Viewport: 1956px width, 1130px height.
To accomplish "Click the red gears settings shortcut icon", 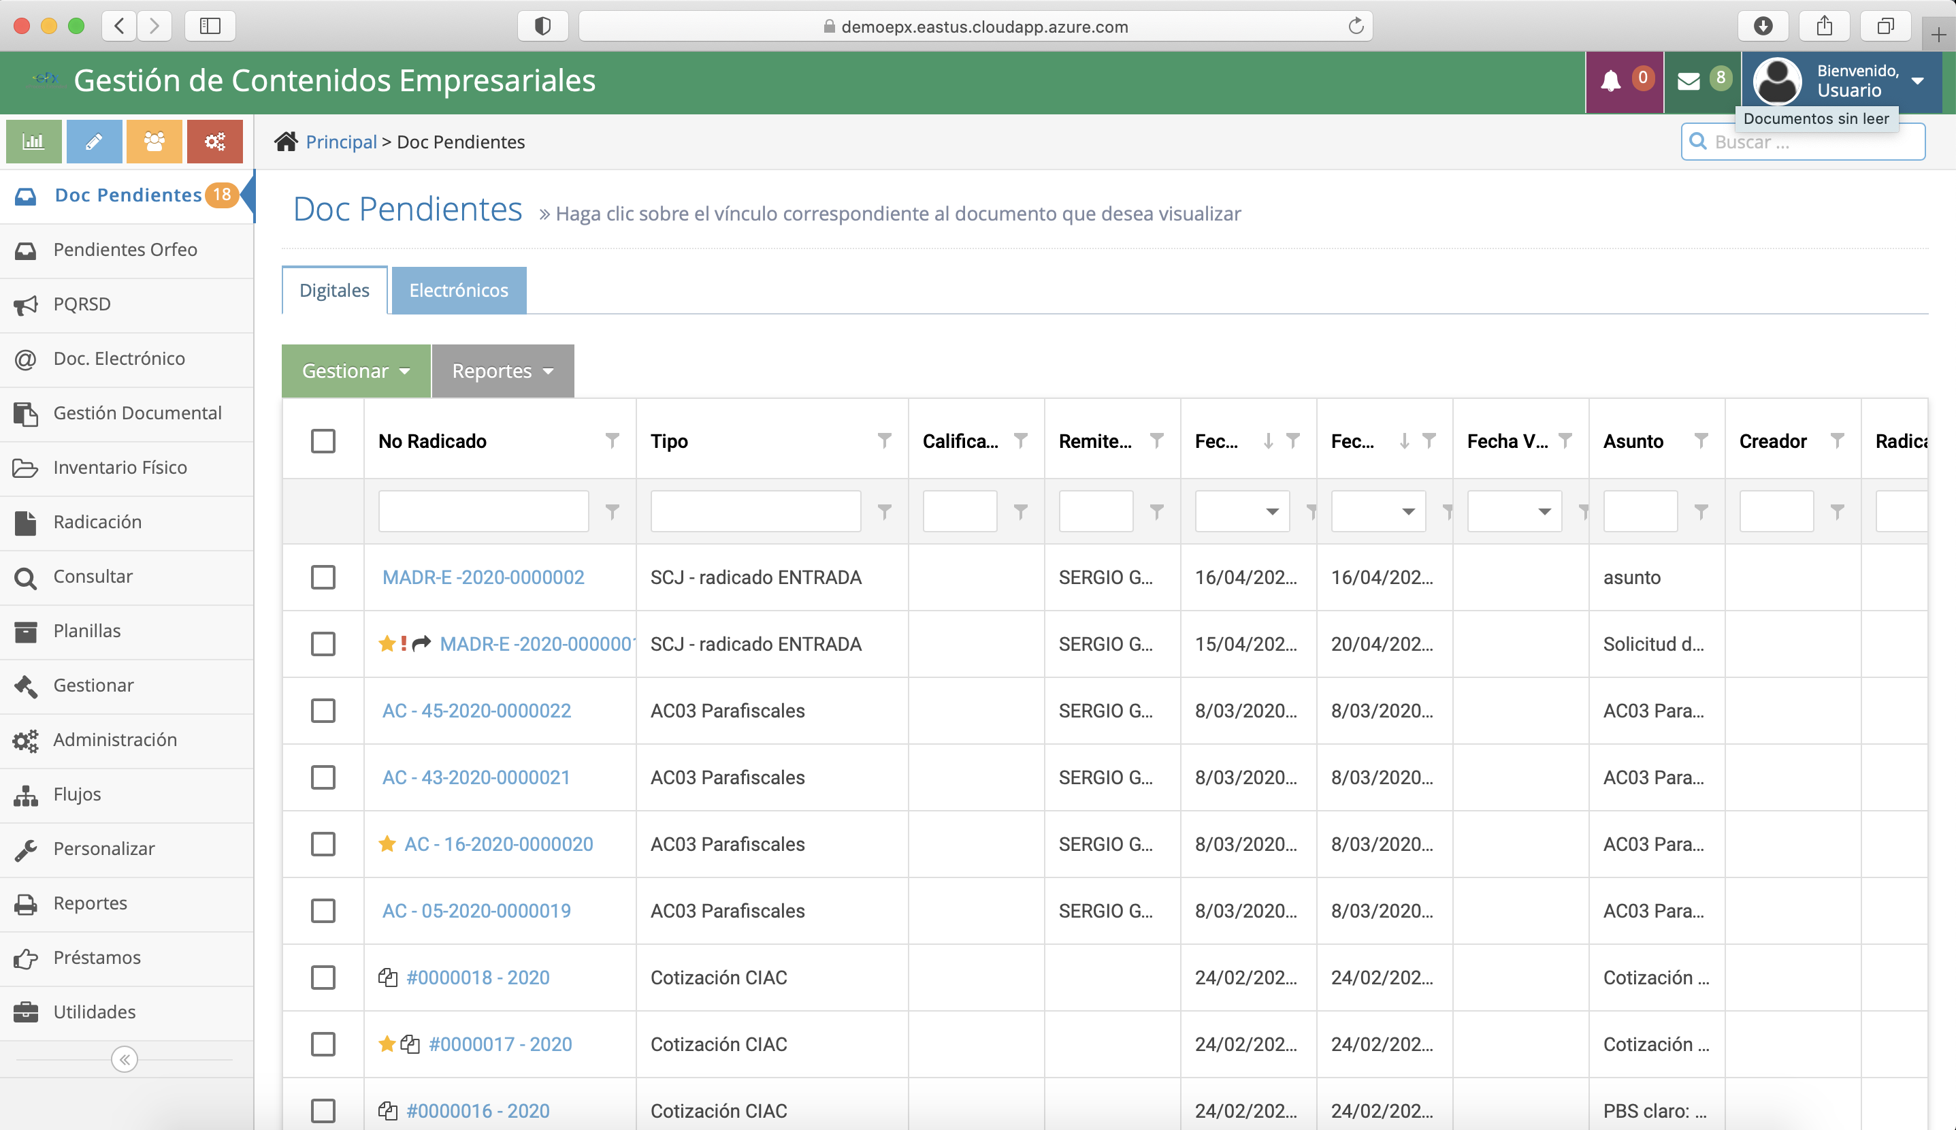I will click(x=215, y=142).
